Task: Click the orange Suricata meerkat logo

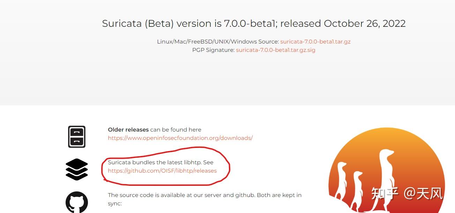Action: (x=387, y=171)
